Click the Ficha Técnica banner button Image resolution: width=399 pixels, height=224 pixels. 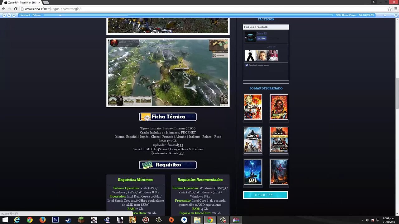[x=168, y=117]
